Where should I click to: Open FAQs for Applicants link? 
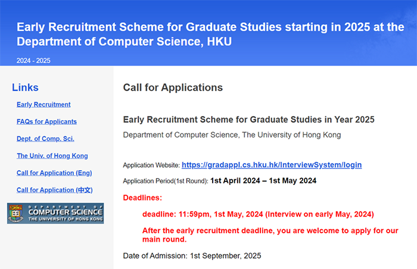tap(46, 121)
